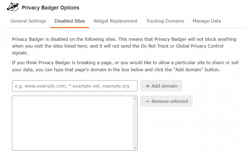Click inside the empty disabled sites list
This screenshot has height=155, width=246.
pyautogui.click(x=72, y=123)
